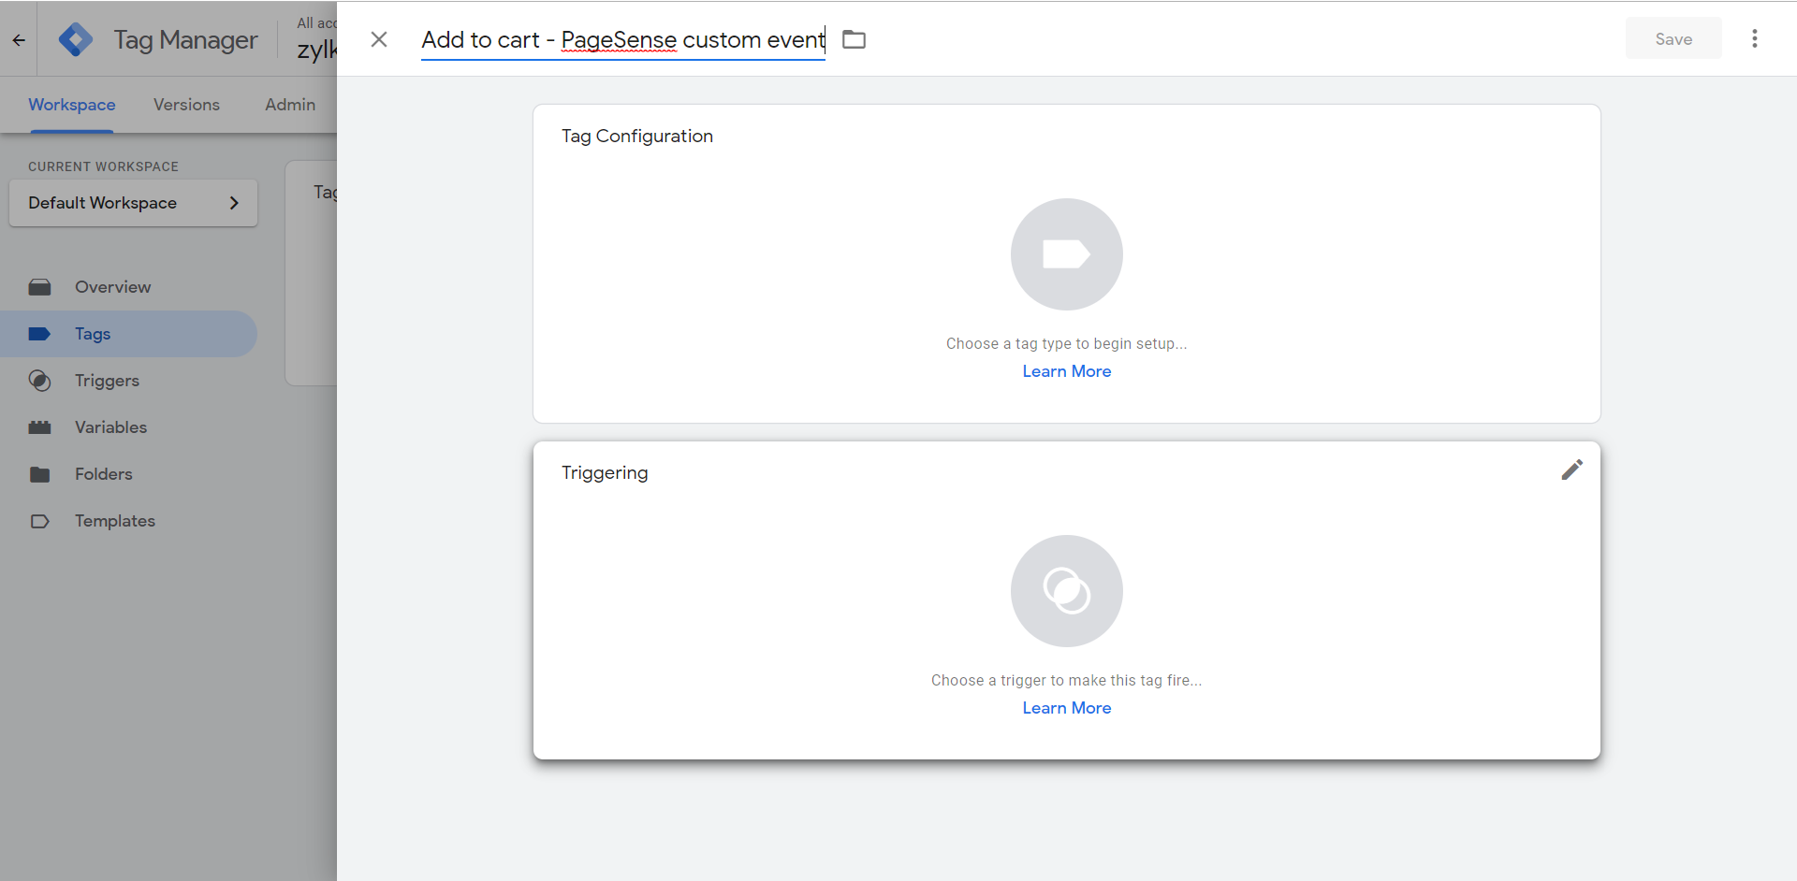This screenshot has height=881, width=1797.
Task: Click the folder icon beside the tag name
Action: [854, 39]
